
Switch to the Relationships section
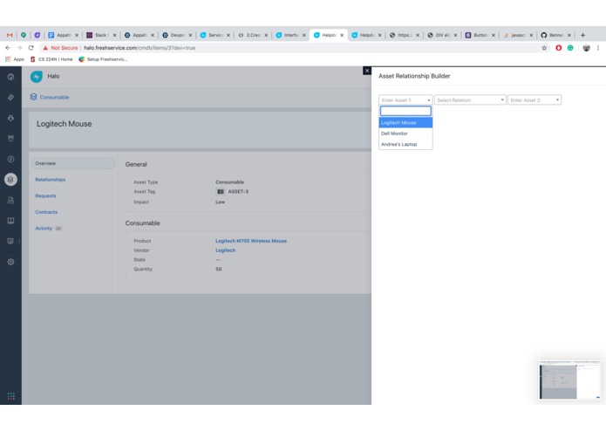[51, 180]
